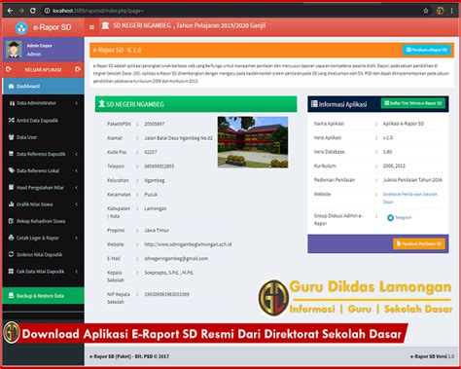
Task: Open Rekap Kehadiran Siswa page
Action: [43, 221]
